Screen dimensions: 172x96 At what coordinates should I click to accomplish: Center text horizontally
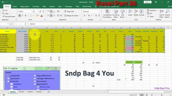coord(51,15)
